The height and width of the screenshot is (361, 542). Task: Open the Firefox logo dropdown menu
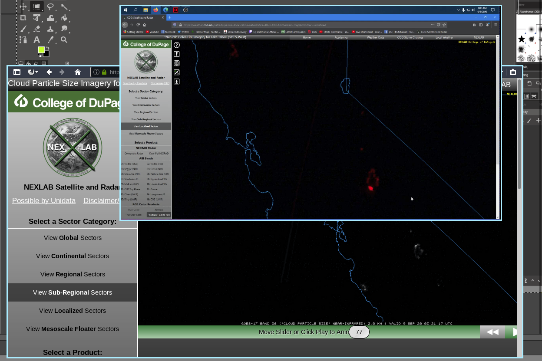tap(33, 72)
